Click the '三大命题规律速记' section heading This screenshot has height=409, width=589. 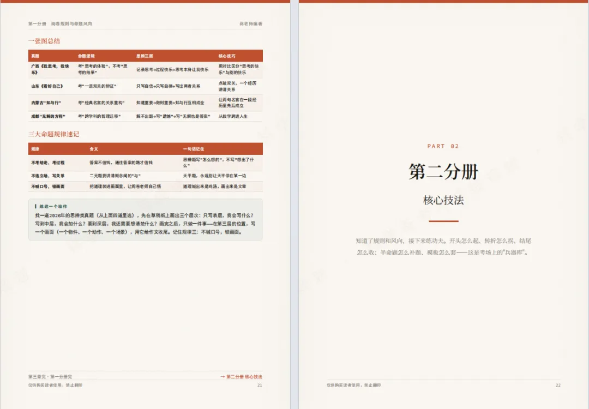point(53,134)
